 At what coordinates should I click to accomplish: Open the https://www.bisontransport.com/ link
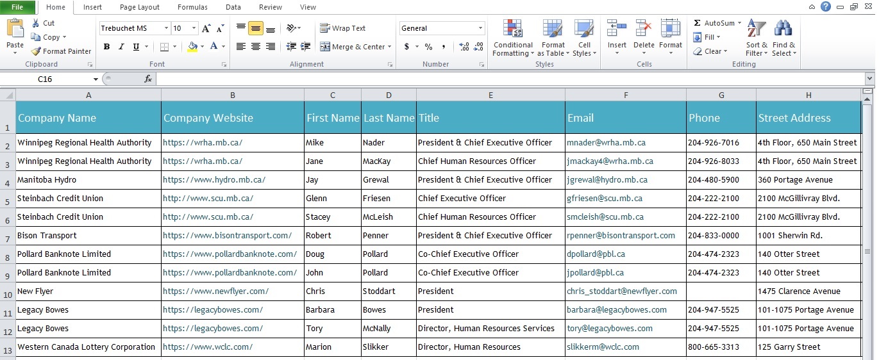point(227,236)
